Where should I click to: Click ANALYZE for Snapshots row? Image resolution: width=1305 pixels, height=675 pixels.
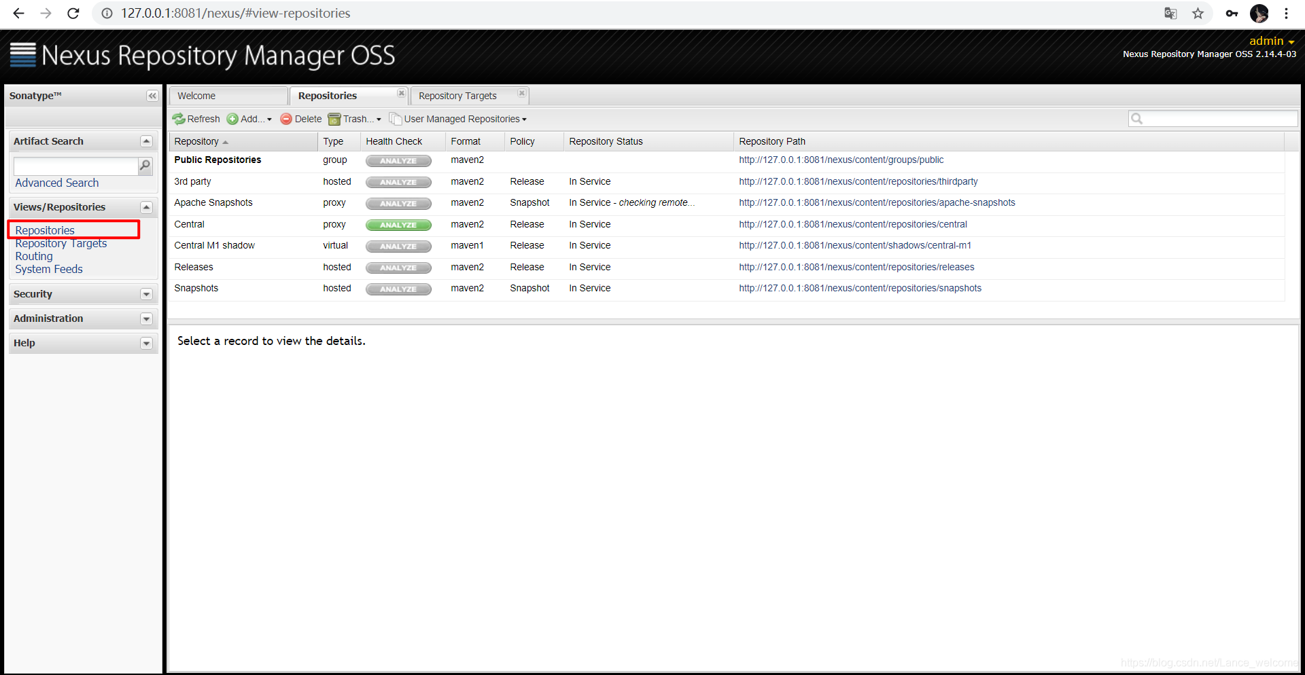click(398, 289)
